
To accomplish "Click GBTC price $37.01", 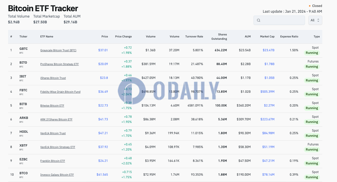I will tap(103, 50).
